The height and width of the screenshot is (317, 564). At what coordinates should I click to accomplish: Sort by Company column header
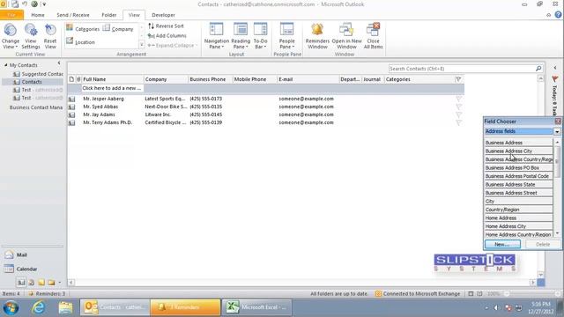coord(166,79)
